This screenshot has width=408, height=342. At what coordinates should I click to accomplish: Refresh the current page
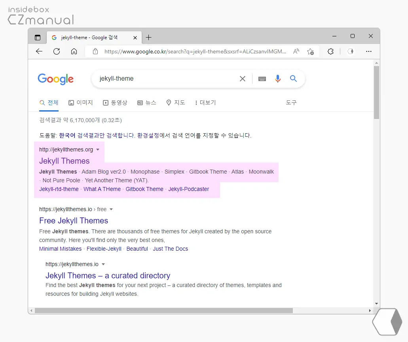[x=57, y=51]
